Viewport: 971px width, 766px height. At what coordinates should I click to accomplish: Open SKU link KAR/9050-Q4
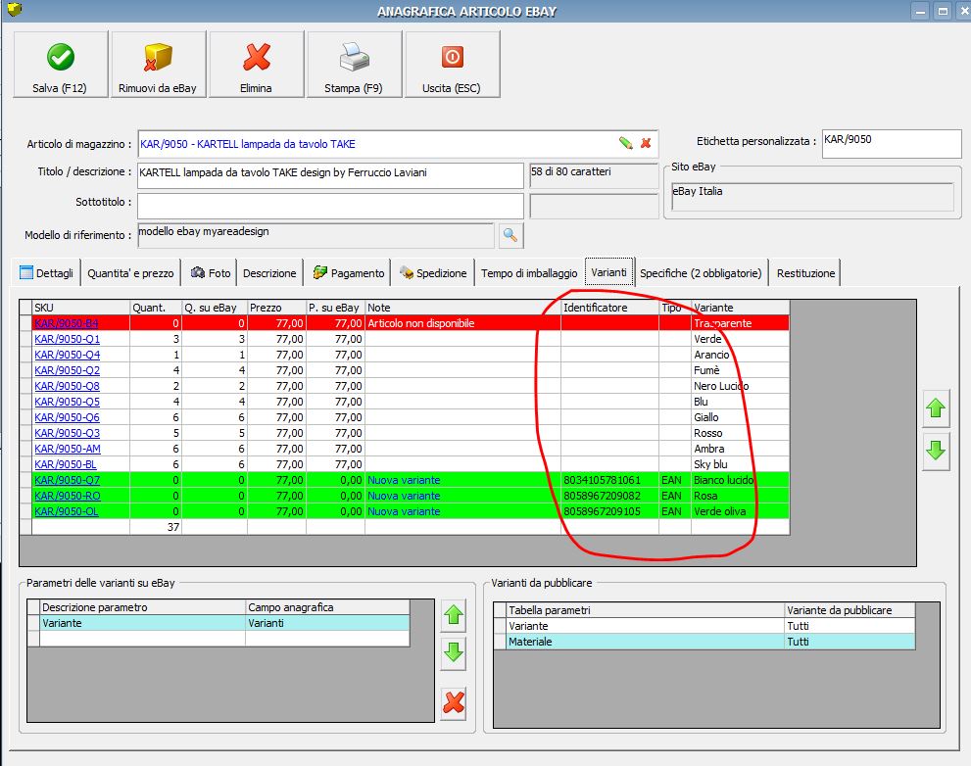67,355
